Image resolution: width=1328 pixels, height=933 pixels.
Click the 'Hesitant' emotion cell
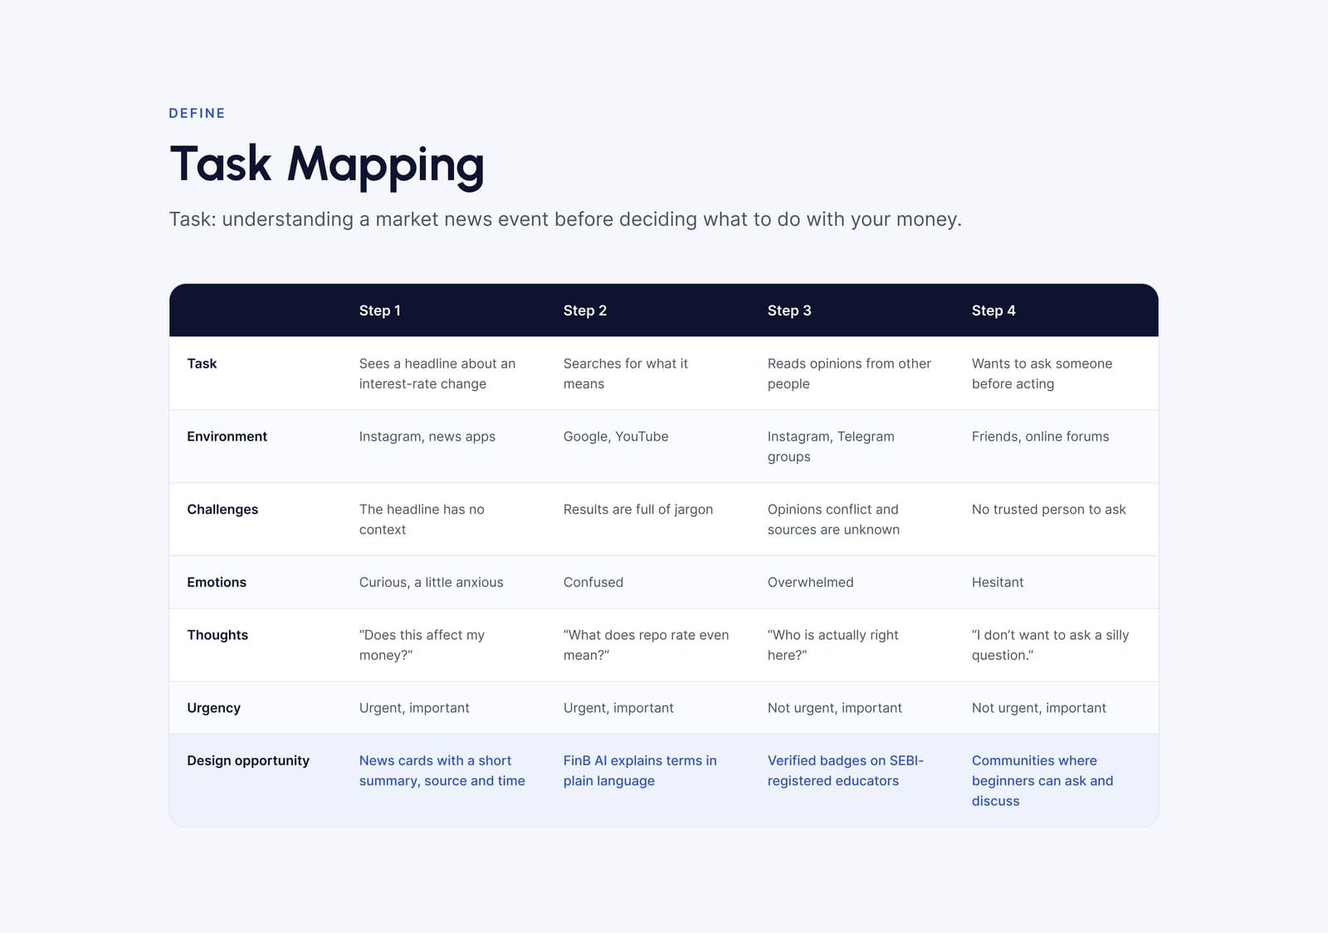pyautogui.click(x=998, y=583)
